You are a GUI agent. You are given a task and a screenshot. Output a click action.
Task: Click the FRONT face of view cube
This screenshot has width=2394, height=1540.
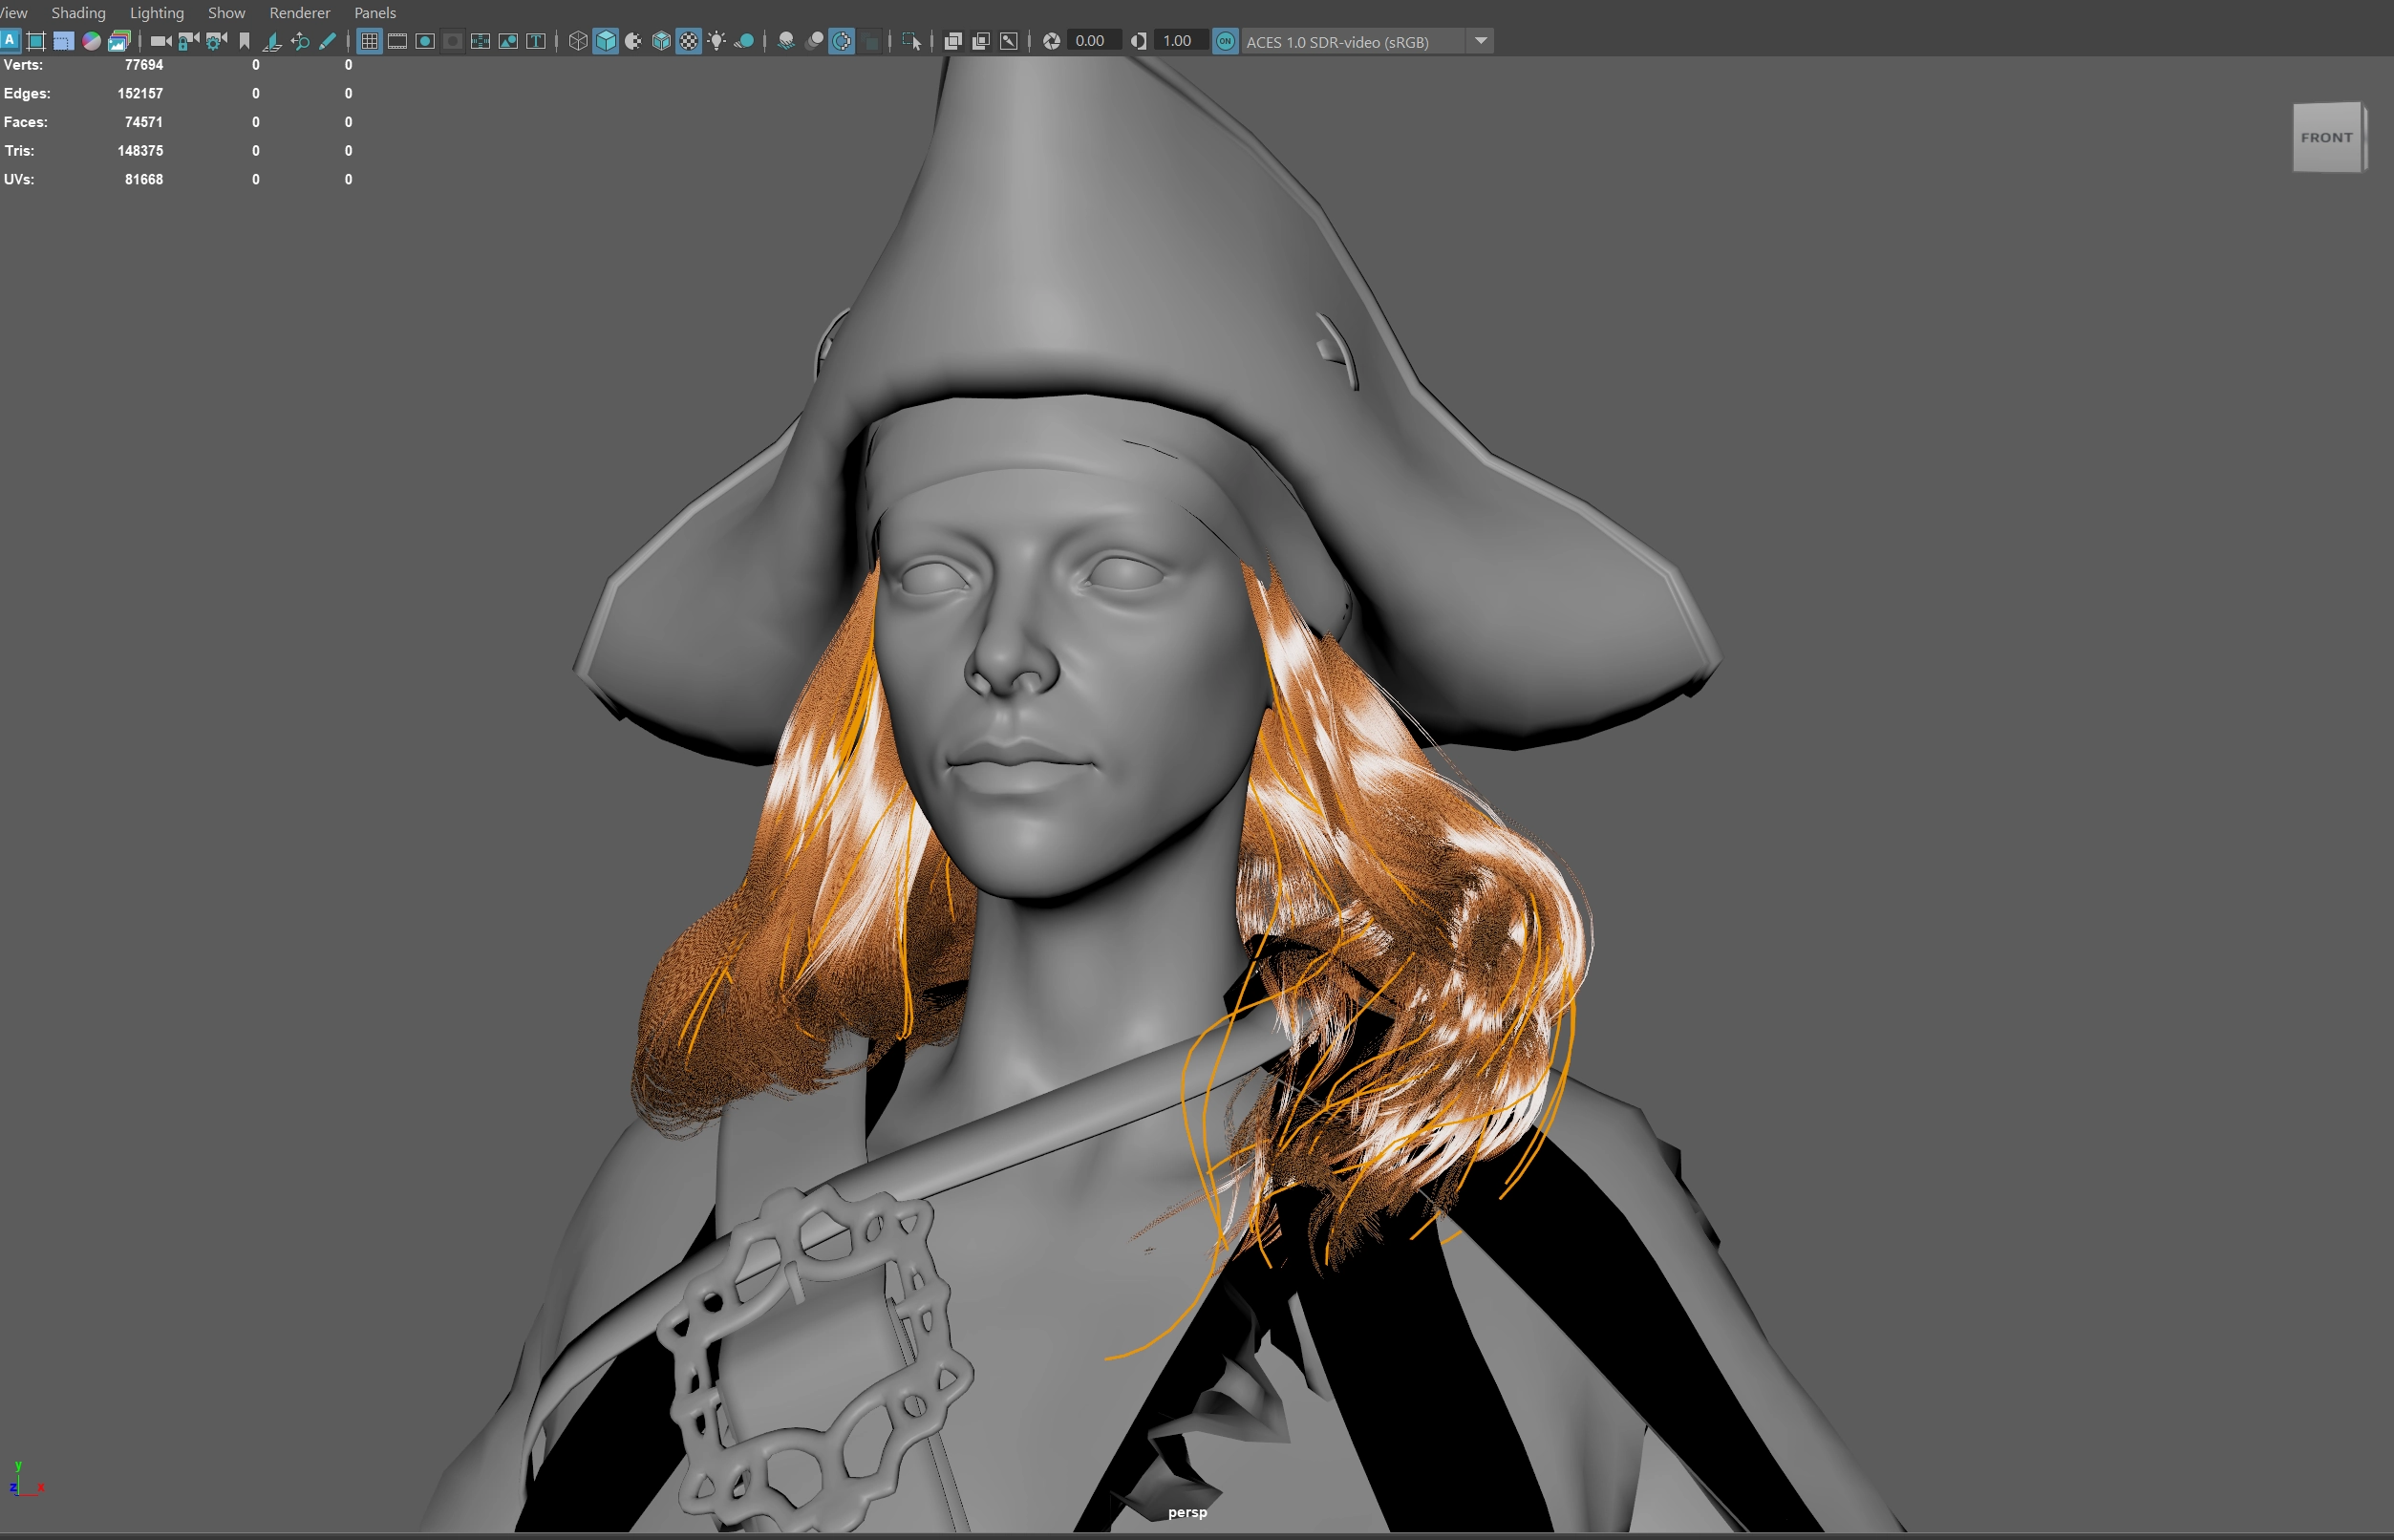tap(2326, 138)
